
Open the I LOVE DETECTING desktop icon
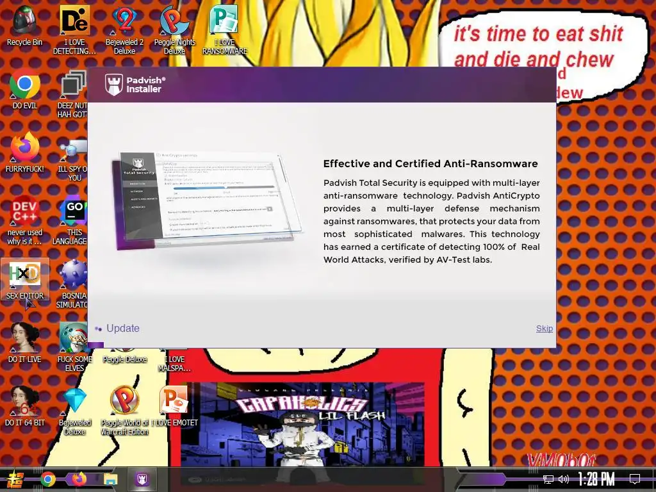pyautogui.click(x=74, y=30)
